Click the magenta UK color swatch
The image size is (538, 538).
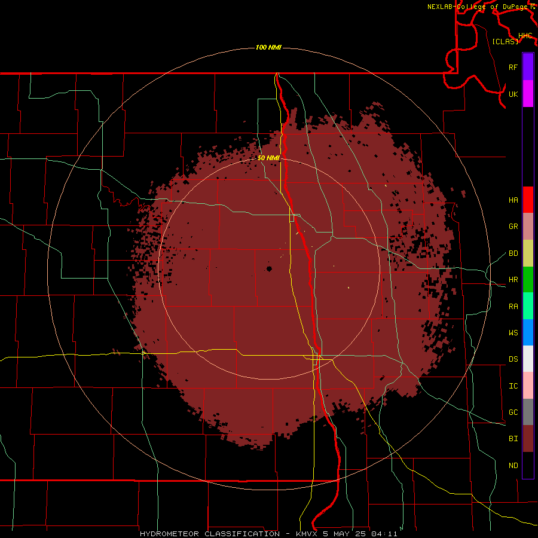pos(528,94)
